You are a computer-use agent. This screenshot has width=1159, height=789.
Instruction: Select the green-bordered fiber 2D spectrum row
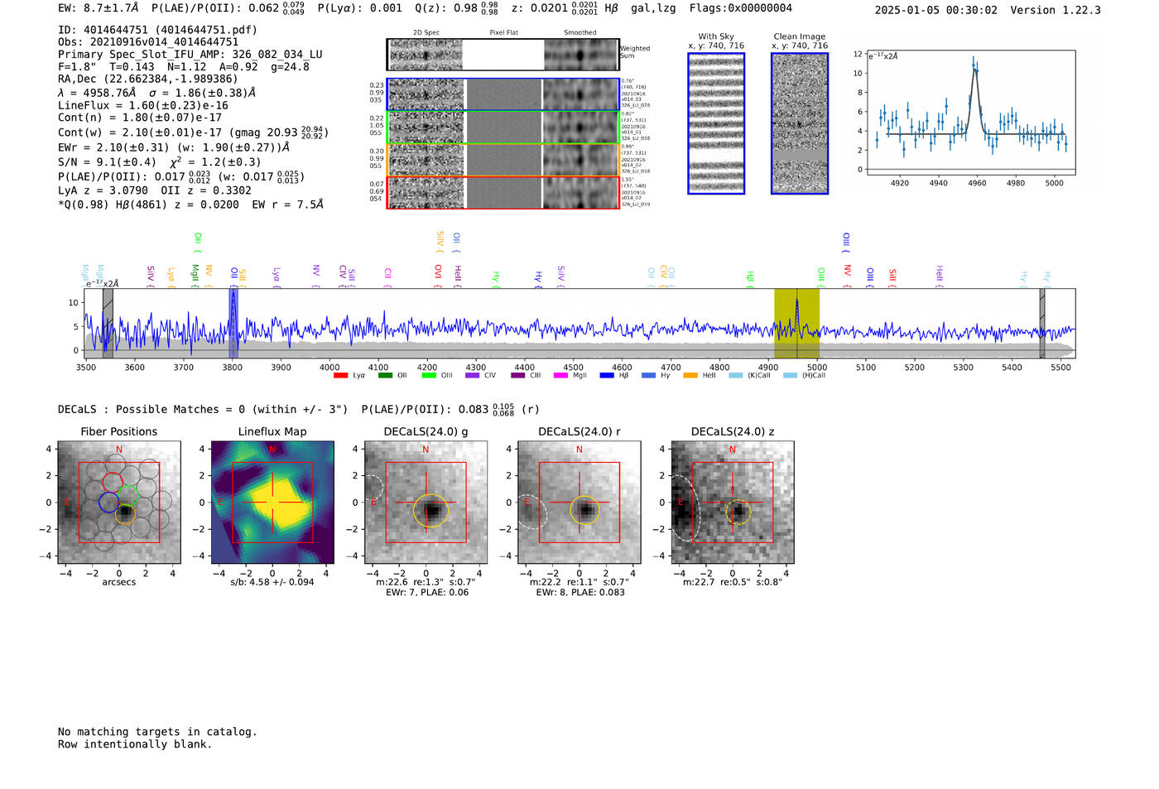pos(503,127)
